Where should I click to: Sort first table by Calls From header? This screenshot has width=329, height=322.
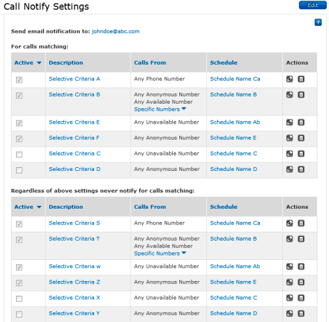click(150, 63)
